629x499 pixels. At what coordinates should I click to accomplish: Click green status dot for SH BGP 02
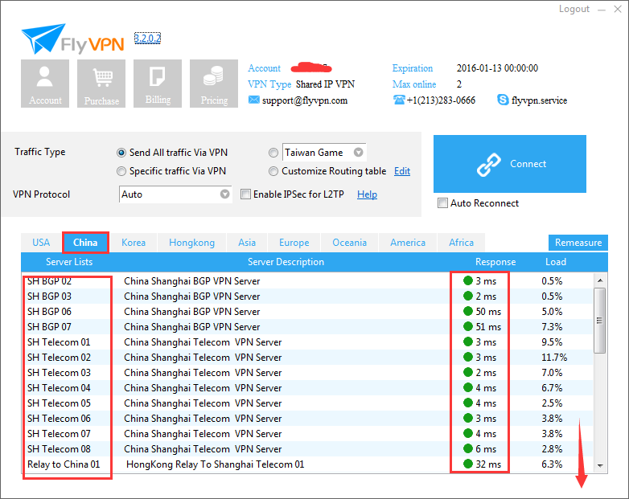point(468,280)
